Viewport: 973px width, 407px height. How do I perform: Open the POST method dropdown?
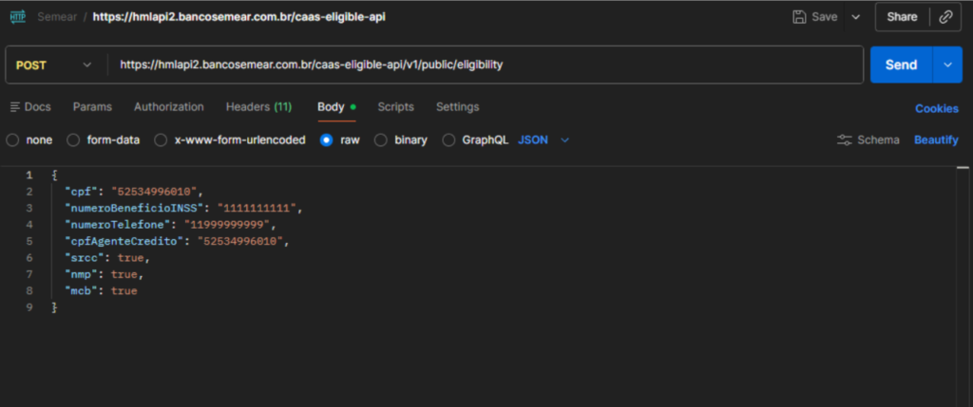point(55,65)
